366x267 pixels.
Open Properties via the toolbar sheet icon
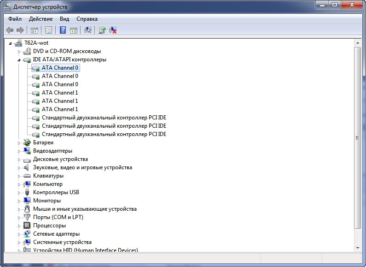[48, 30]
